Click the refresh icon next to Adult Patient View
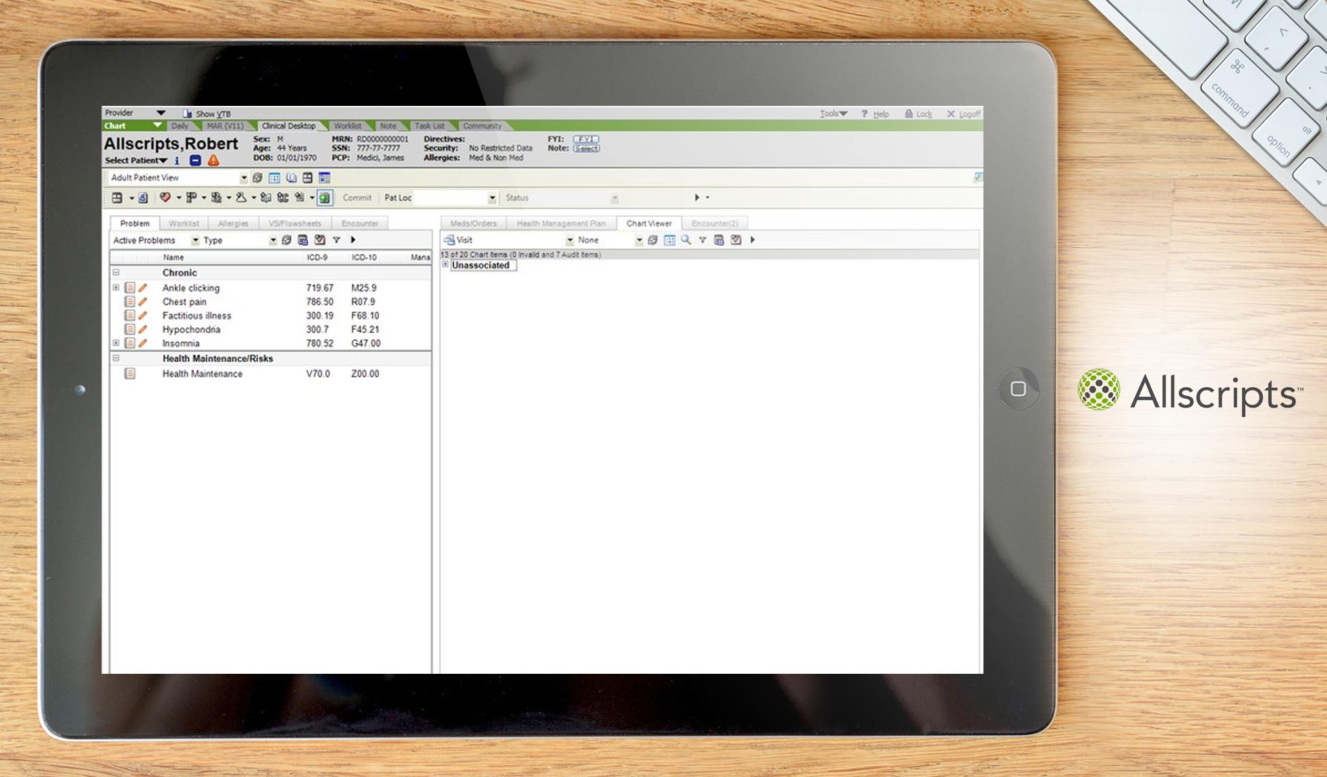Image resolution: width=1327 pixels, height=777 pixels. pos(257,177)
